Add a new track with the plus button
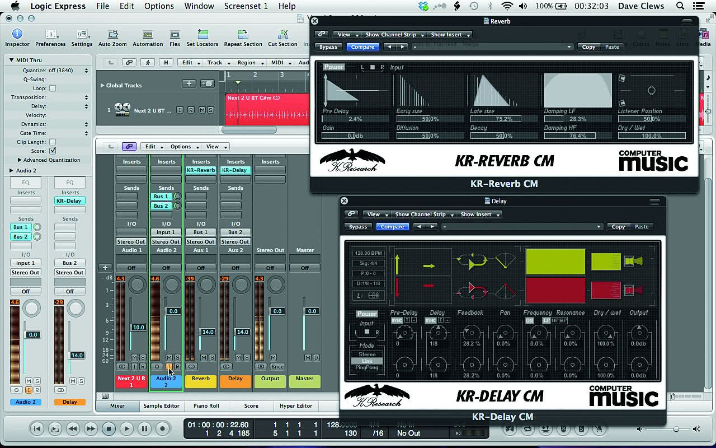 point(189,84)
